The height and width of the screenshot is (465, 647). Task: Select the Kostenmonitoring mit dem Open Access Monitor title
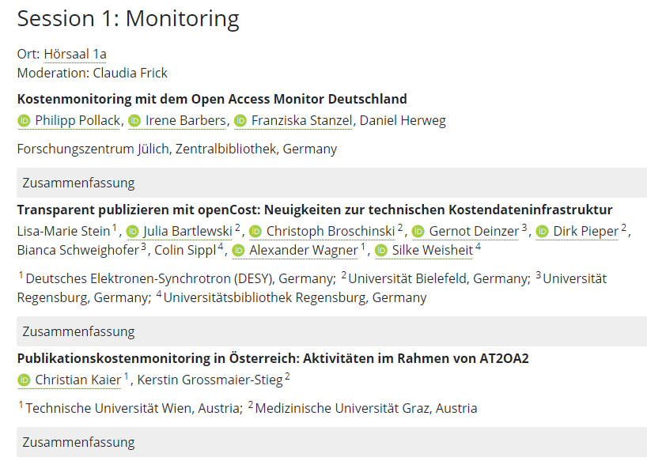pos(212,99)
